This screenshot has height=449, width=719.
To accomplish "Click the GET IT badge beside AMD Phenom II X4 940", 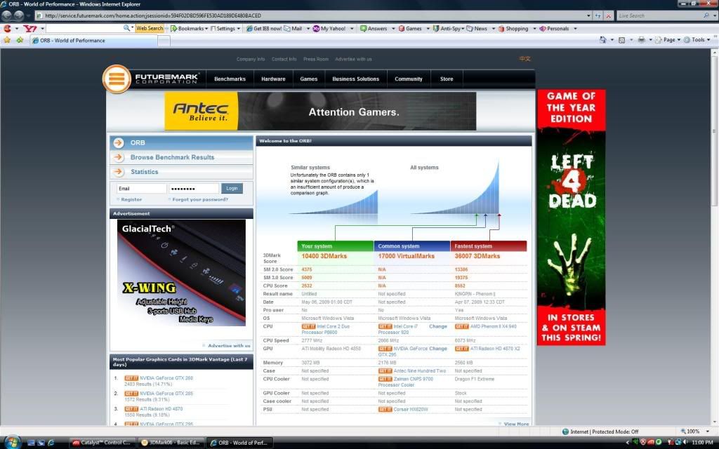I will click(x=462, y=327).
